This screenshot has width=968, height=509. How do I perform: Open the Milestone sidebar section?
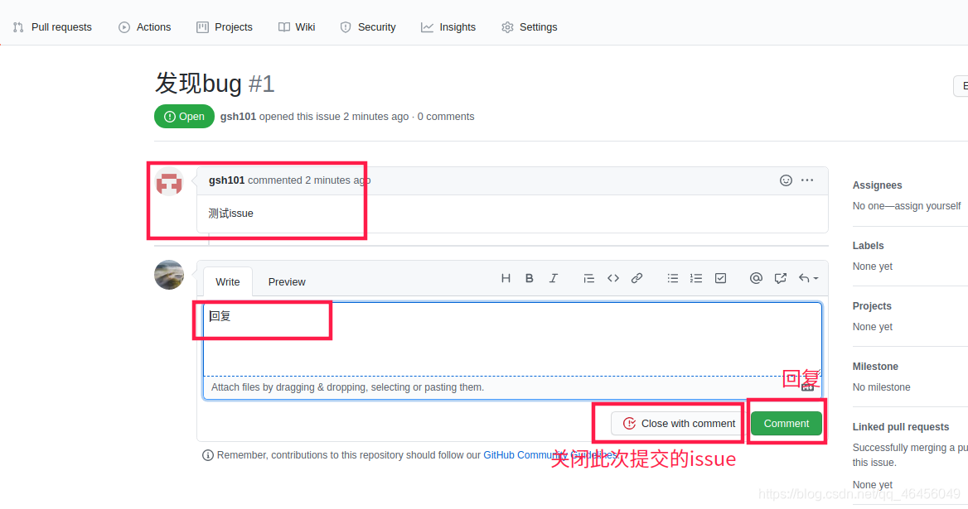pyautogui.click(x=875, y=367)
